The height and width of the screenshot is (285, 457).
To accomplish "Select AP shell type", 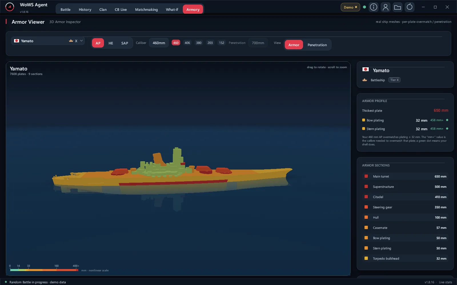I will coord(98,43).
